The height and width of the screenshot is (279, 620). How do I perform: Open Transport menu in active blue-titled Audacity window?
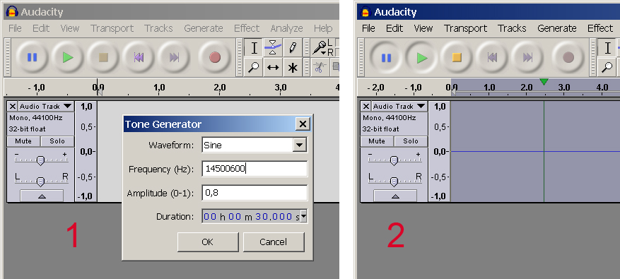(x=465, y=28)
